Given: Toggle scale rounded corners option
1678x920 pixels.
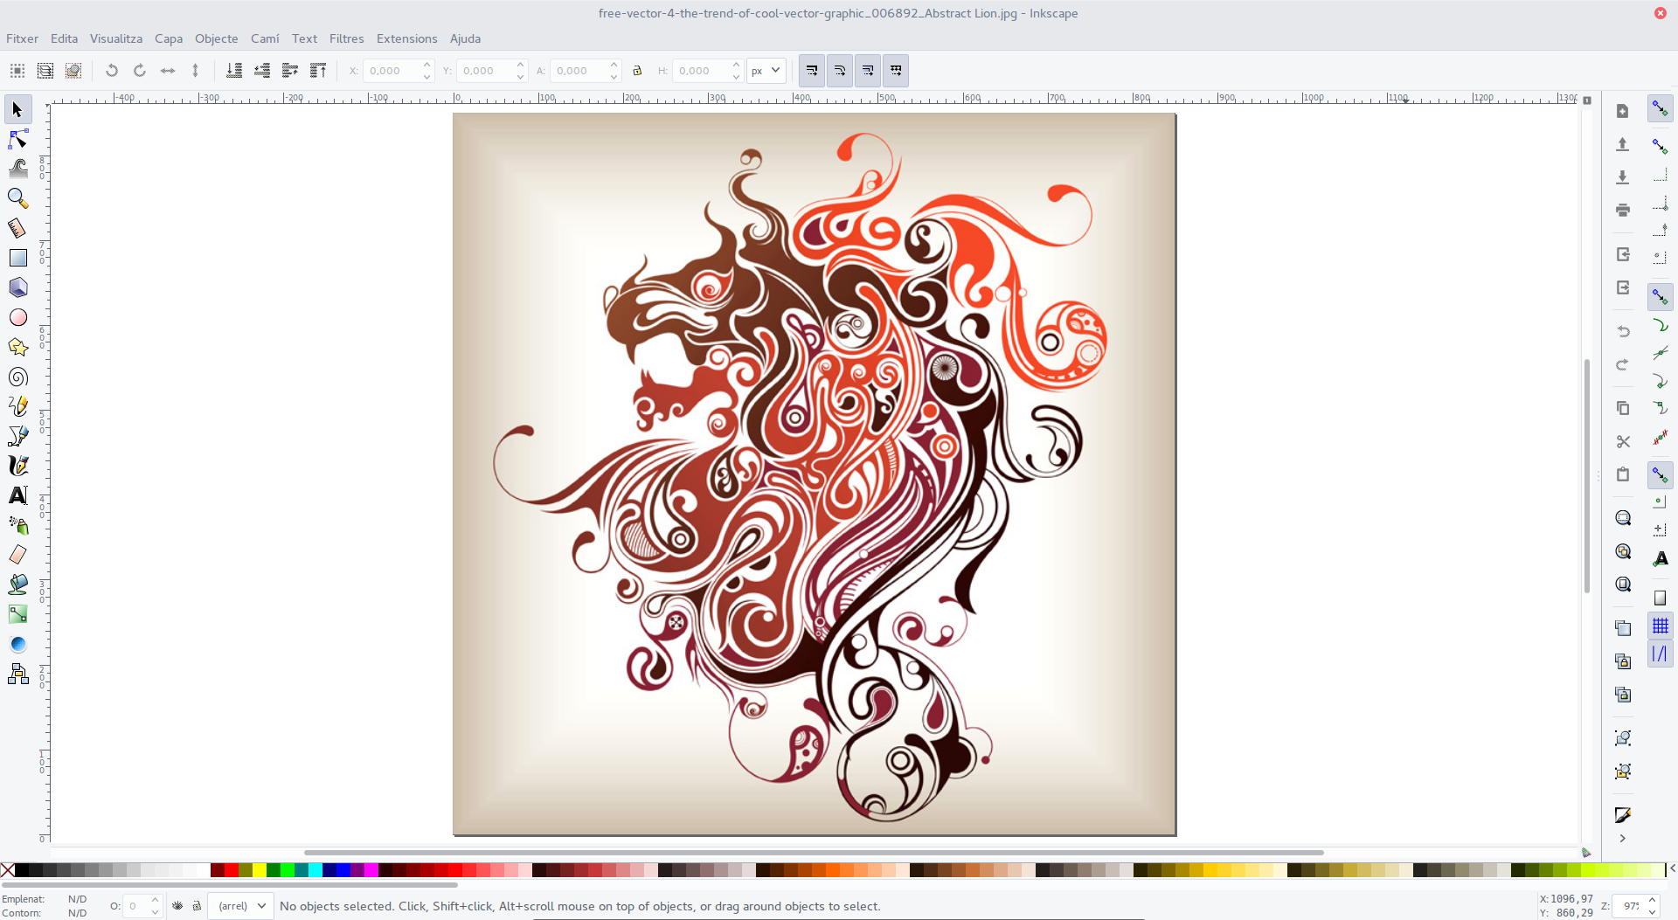Looking at the screenshot, I should click(840, 71).
